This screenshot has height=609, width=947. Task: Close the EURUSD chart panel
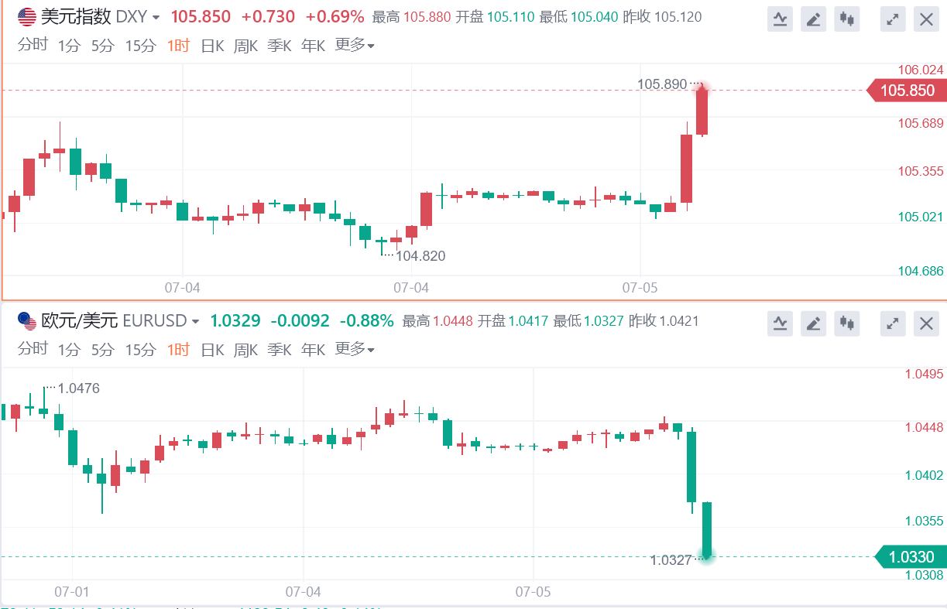(926, 323)
